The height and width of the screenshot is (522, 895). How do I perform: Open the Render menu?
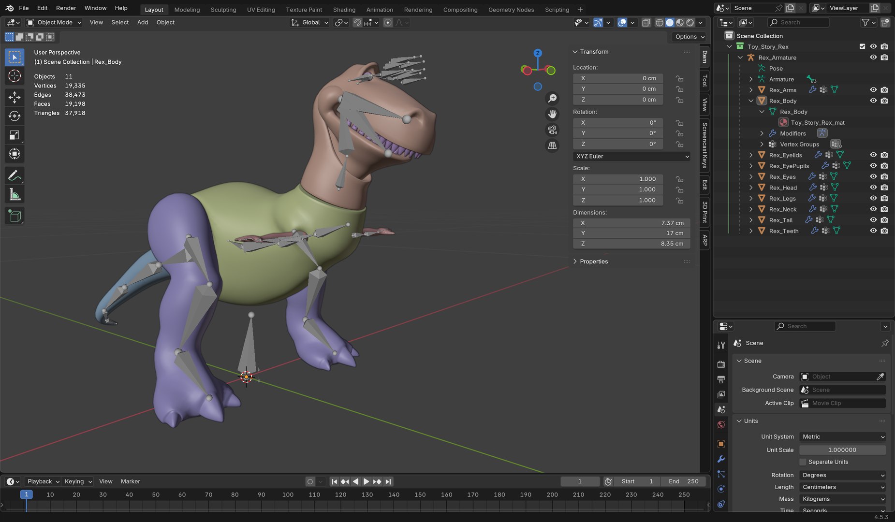click(66, 8)
